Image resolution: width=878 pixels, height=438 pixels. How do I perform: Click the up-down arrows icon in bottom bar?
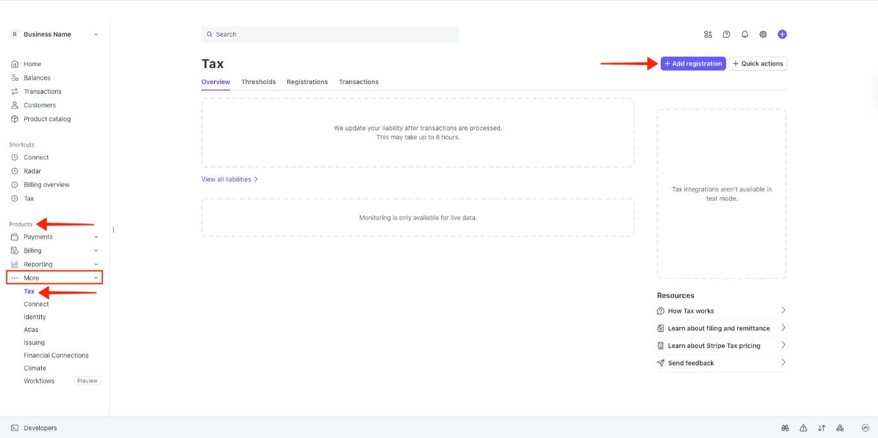coord(821,428)
